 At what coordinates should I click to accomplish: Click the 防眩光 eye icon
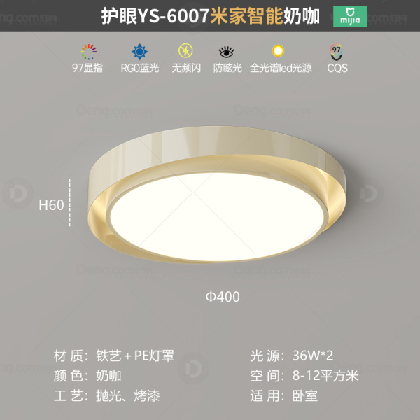tap(226, 52)
